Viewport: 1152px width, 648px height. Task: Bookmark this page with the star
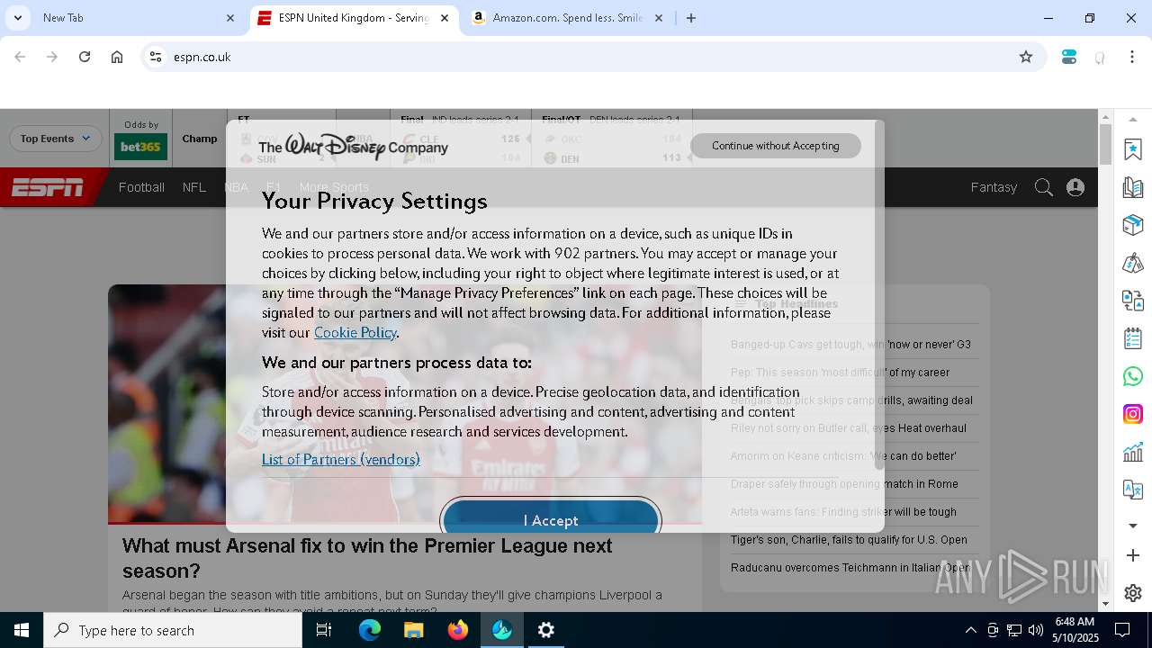(1026, 57)
